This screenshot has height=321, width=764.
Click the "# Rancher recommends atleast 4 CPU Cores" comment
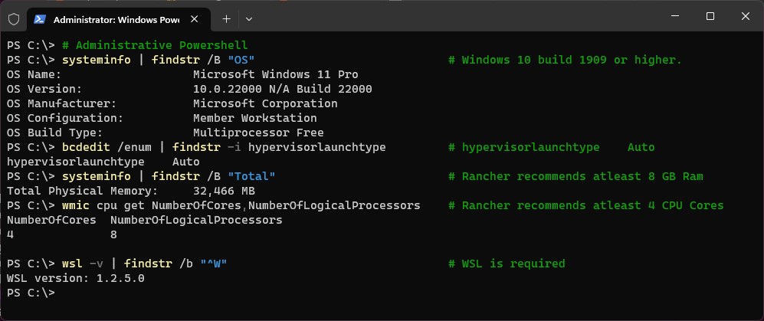click(585, 205)
